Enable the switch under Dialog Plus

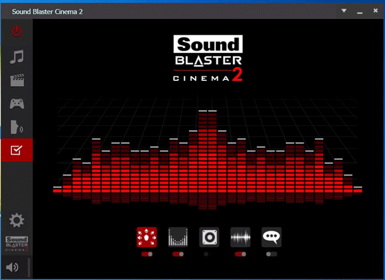[x=271, y=253]
